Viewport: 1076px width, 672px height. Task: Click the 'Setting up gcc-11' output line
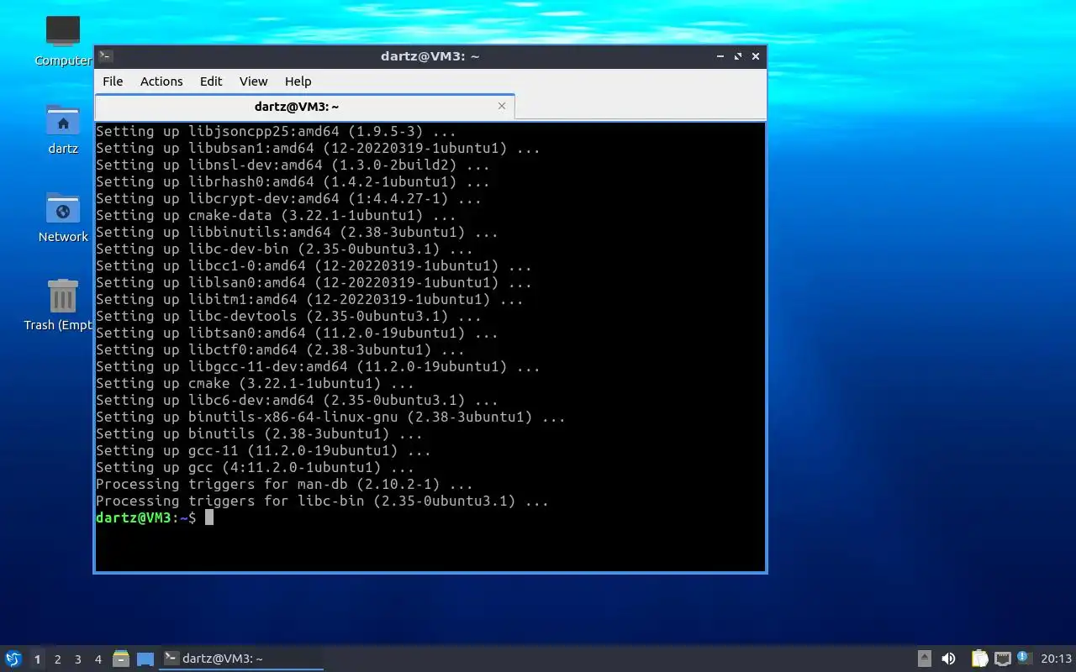click(x=263, y=450)
